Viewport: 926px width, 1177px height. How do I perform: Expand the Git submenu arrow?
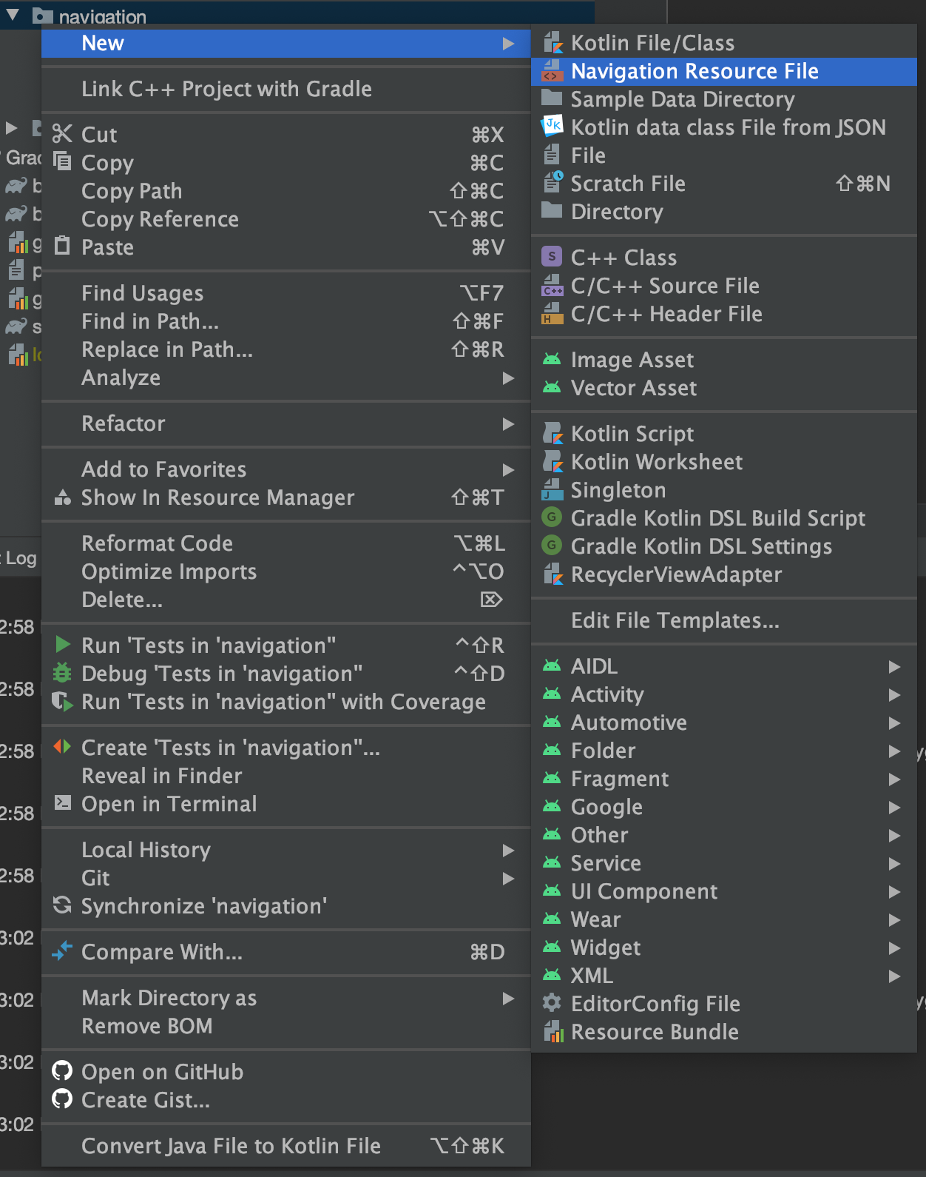[508, 879]
